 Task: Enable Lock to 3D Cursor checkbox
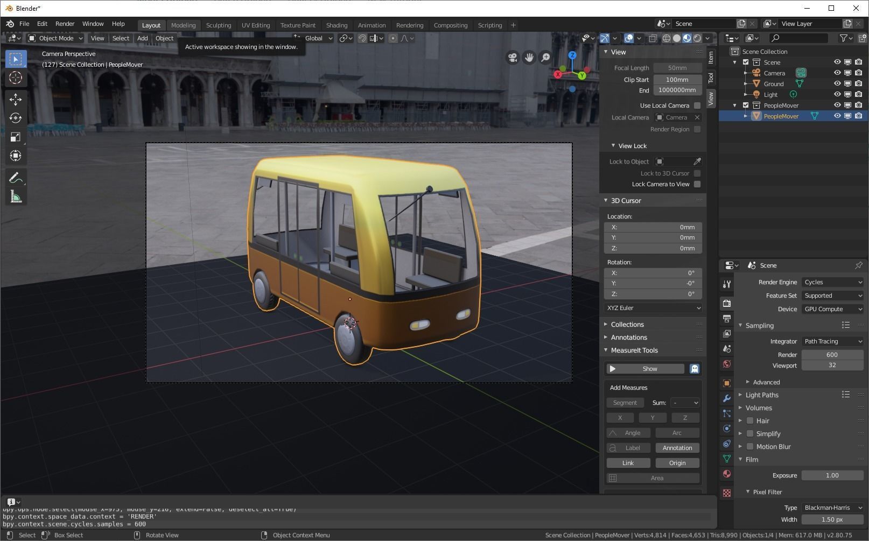[697, 173]
